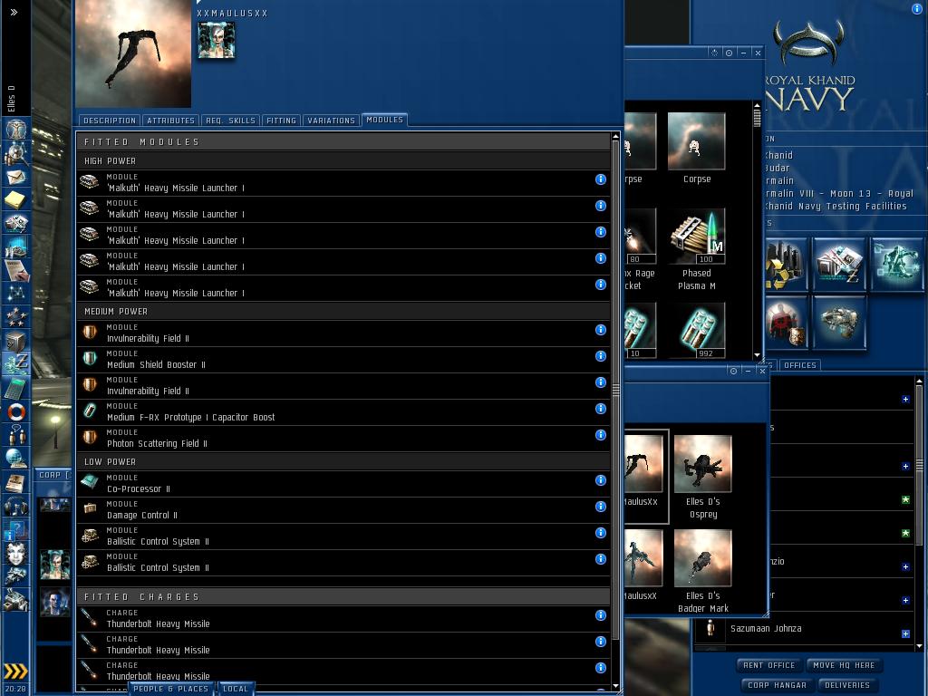Viewport: 928px width, 696px height.
Task: Open the reprocessing plant station service icon
Action: click(786, 264)
